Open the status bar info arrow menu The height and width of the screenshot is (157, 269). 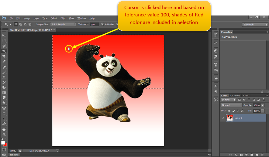point(57,151)
